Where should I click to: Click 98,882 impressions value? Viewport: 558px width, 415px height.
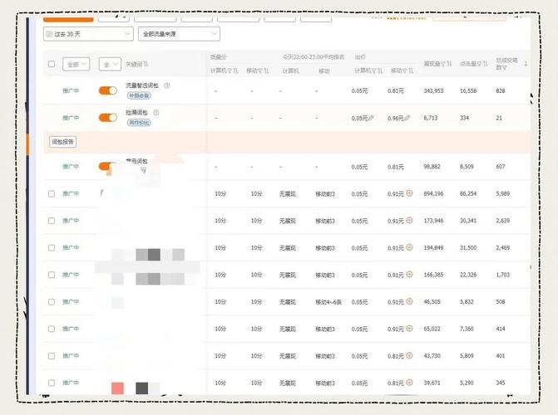(x=432, y=166)
